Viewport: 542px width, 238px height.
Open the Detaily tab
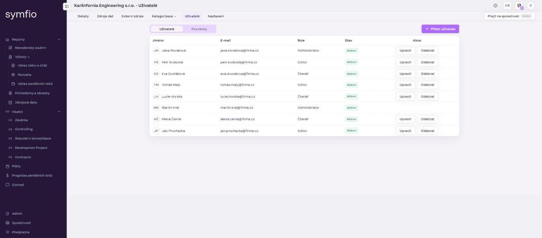(83, 16)
